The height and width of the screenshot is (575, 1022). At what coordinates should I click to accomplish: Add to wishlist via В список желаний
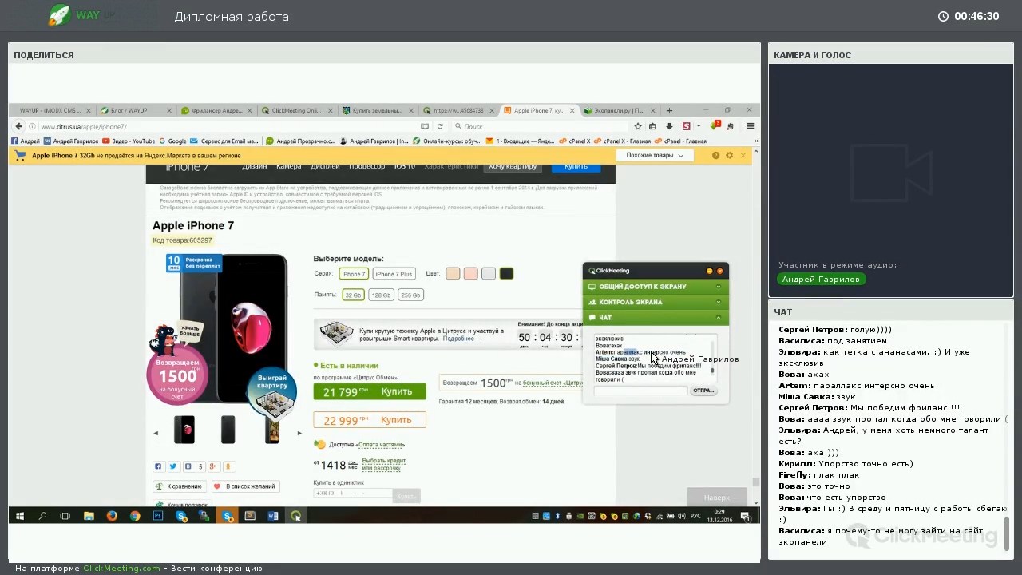[x=244, y=486]
